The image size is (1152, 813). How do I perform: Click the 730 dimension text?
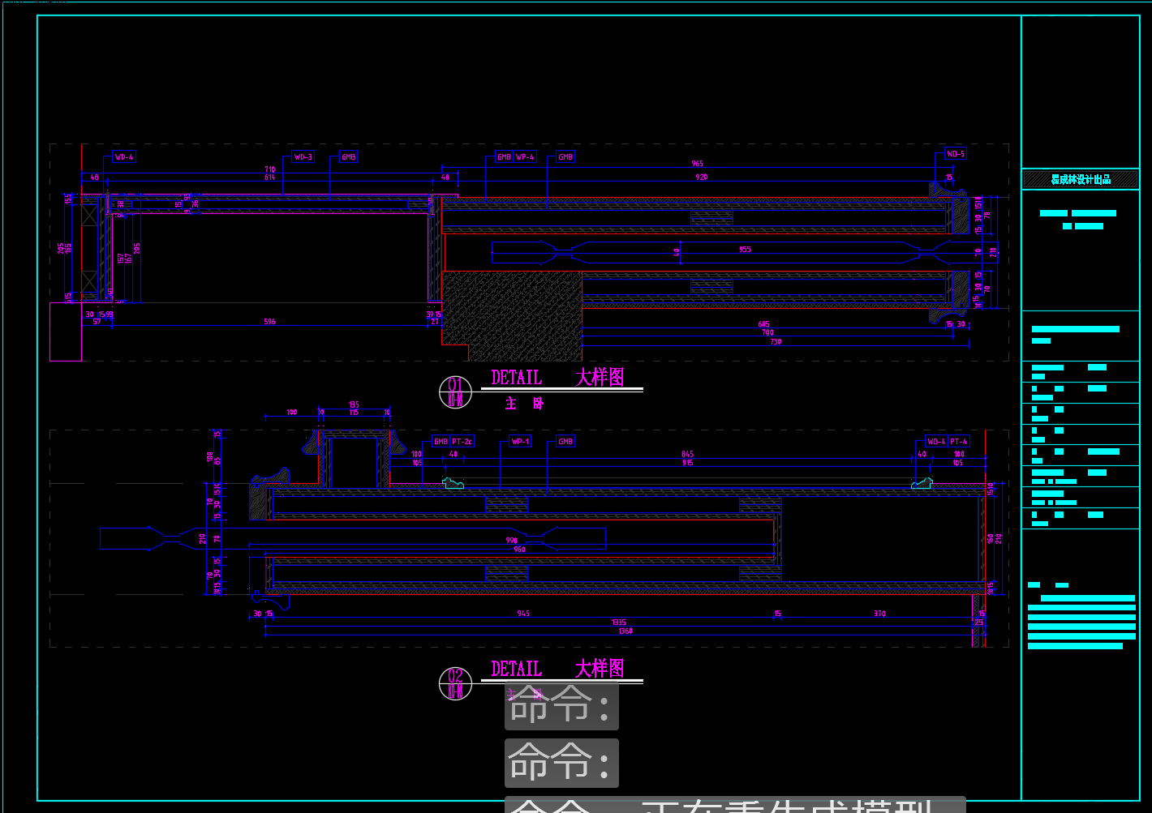pyautogui.click(x=776, y=342)
